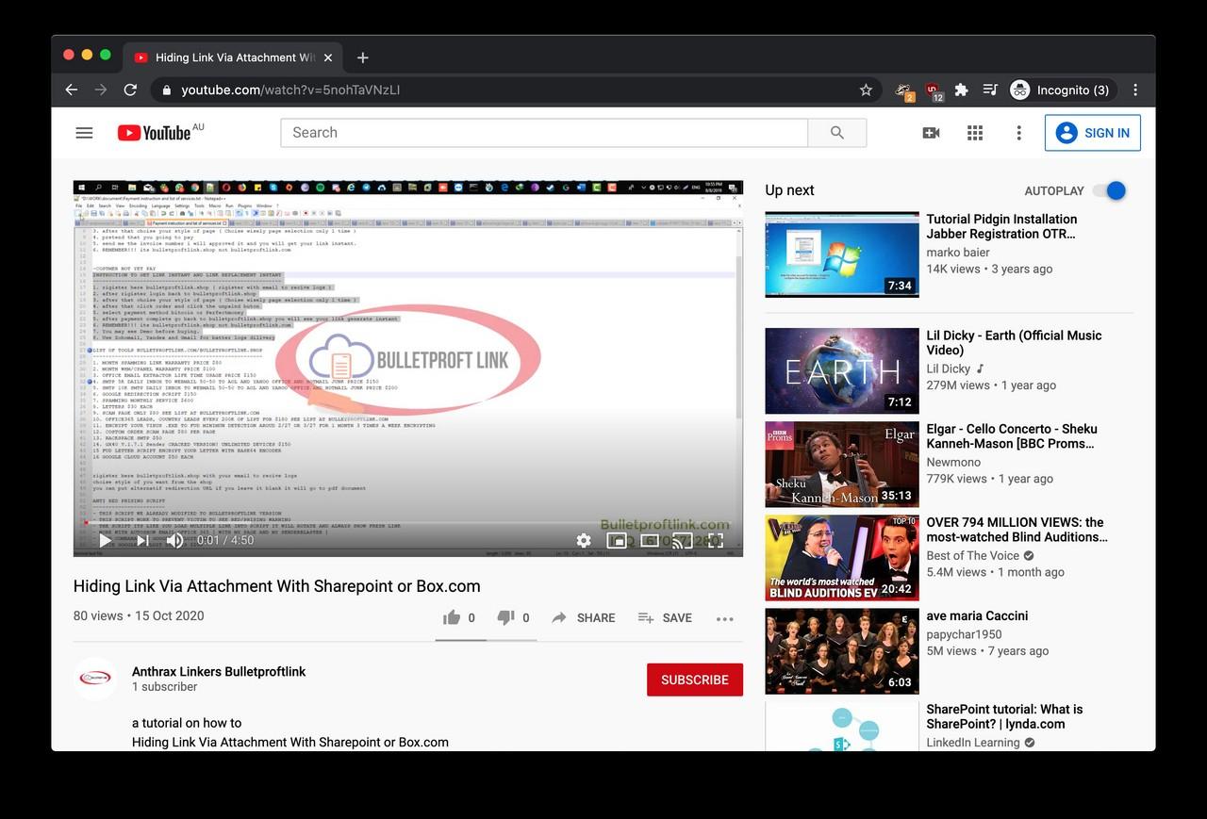The width and height of the screenshot is (1207, 819).
Task: Open Chrome extensions puzzle icon
Action: (961, 90)
